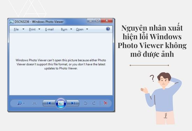
Task: Open the Burn menu
Action: coord(64,29)
